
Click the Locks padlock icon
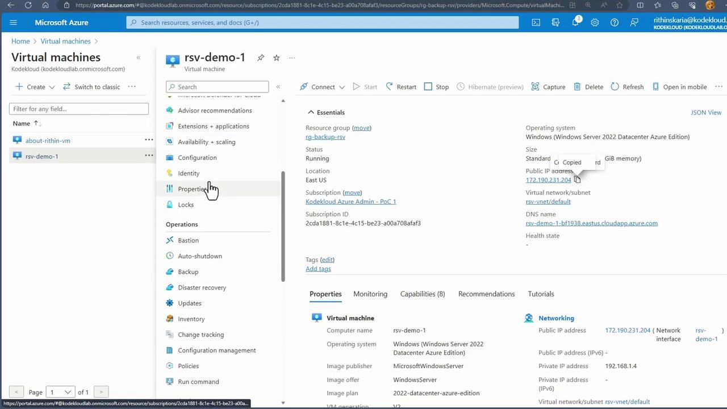[x=170, y=204]
